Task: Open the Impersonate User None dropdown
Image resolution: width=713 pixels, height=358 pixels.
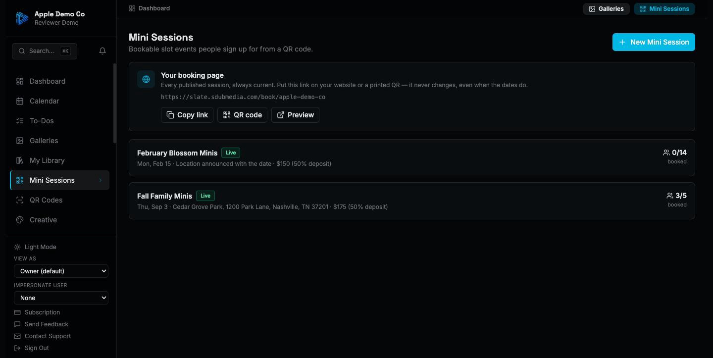Action: [x=61, y=298]
